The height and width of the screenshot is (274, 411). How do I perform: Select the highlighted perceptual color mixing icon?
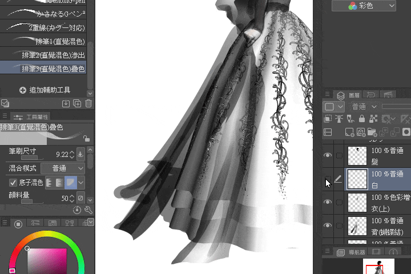point(71,183)
